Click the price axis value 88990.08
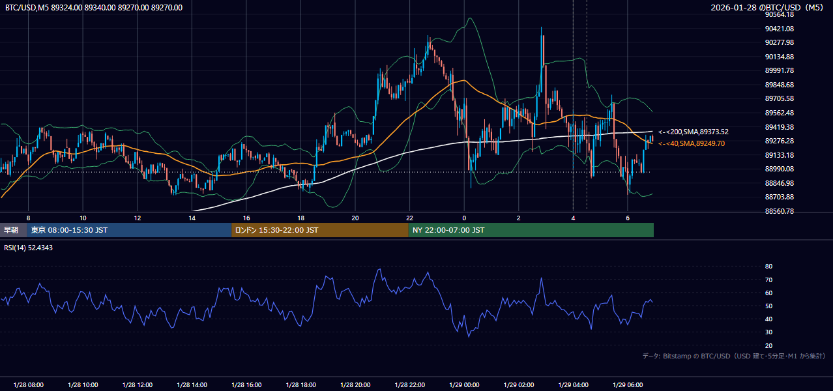Viewport: 833px width, 391px height. click(780, 169)
